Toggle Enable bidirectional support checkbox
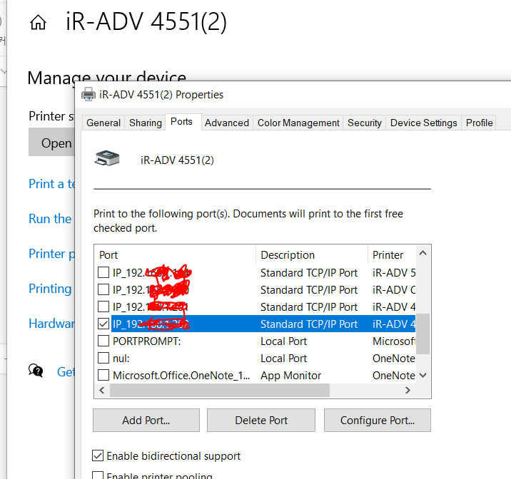Screen dimensions: 511x479 click(x=98, y=456)
